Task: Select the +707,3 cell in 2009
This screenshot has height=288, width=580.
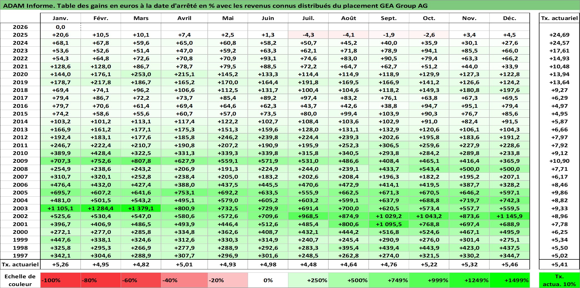Action: (x=61, y=161)
